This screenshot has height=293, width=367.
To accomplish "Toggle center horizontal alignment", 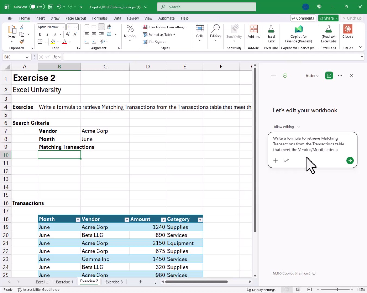I will coord(94,34).
